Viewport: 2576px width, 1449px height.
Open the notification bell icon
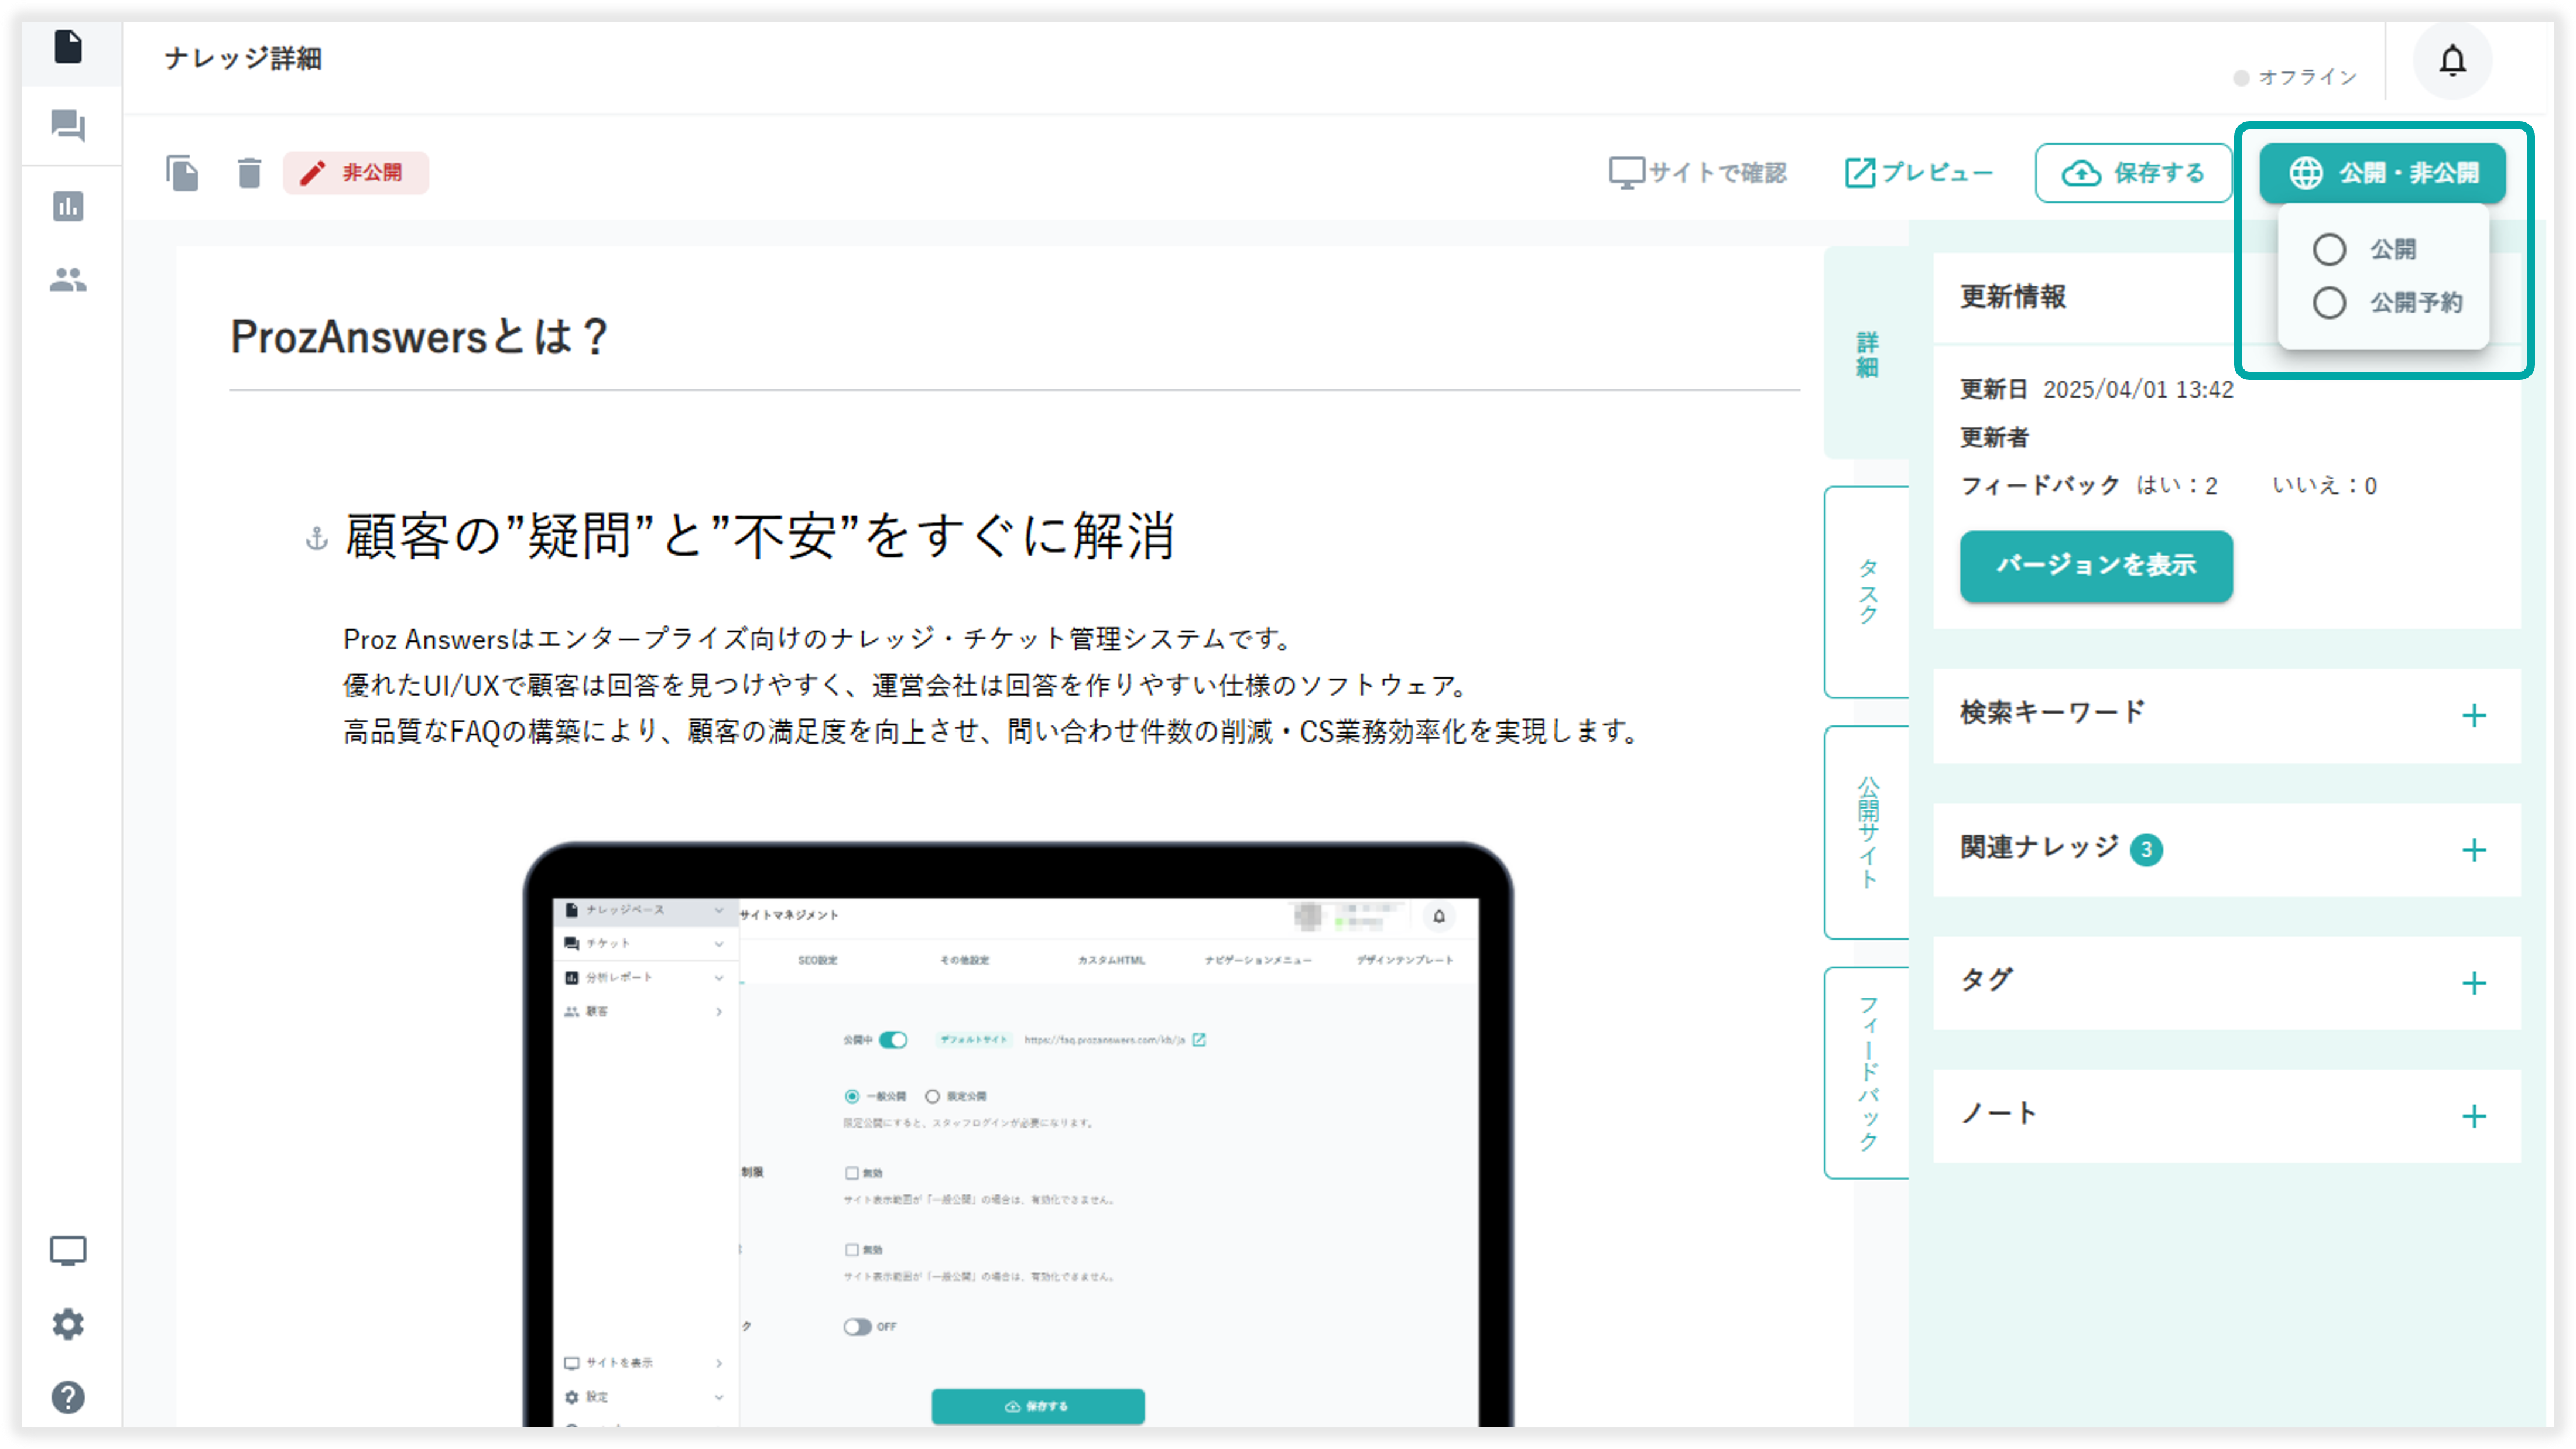tap(2451, 62)
